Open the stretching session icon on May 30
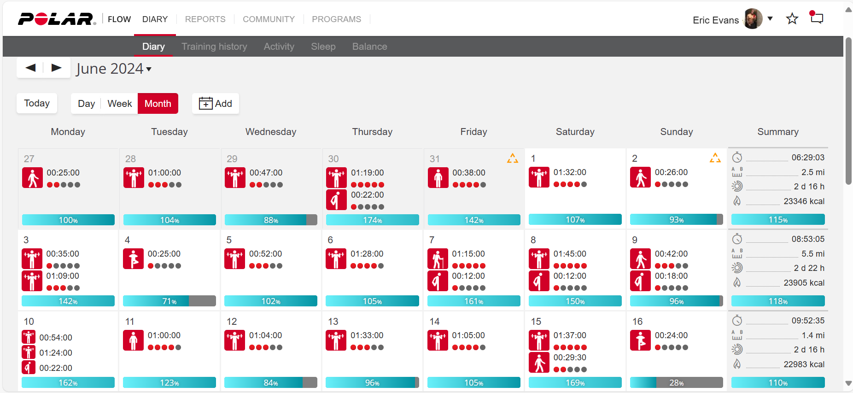This screenshot has width=853, height=393. click(336, 200)
